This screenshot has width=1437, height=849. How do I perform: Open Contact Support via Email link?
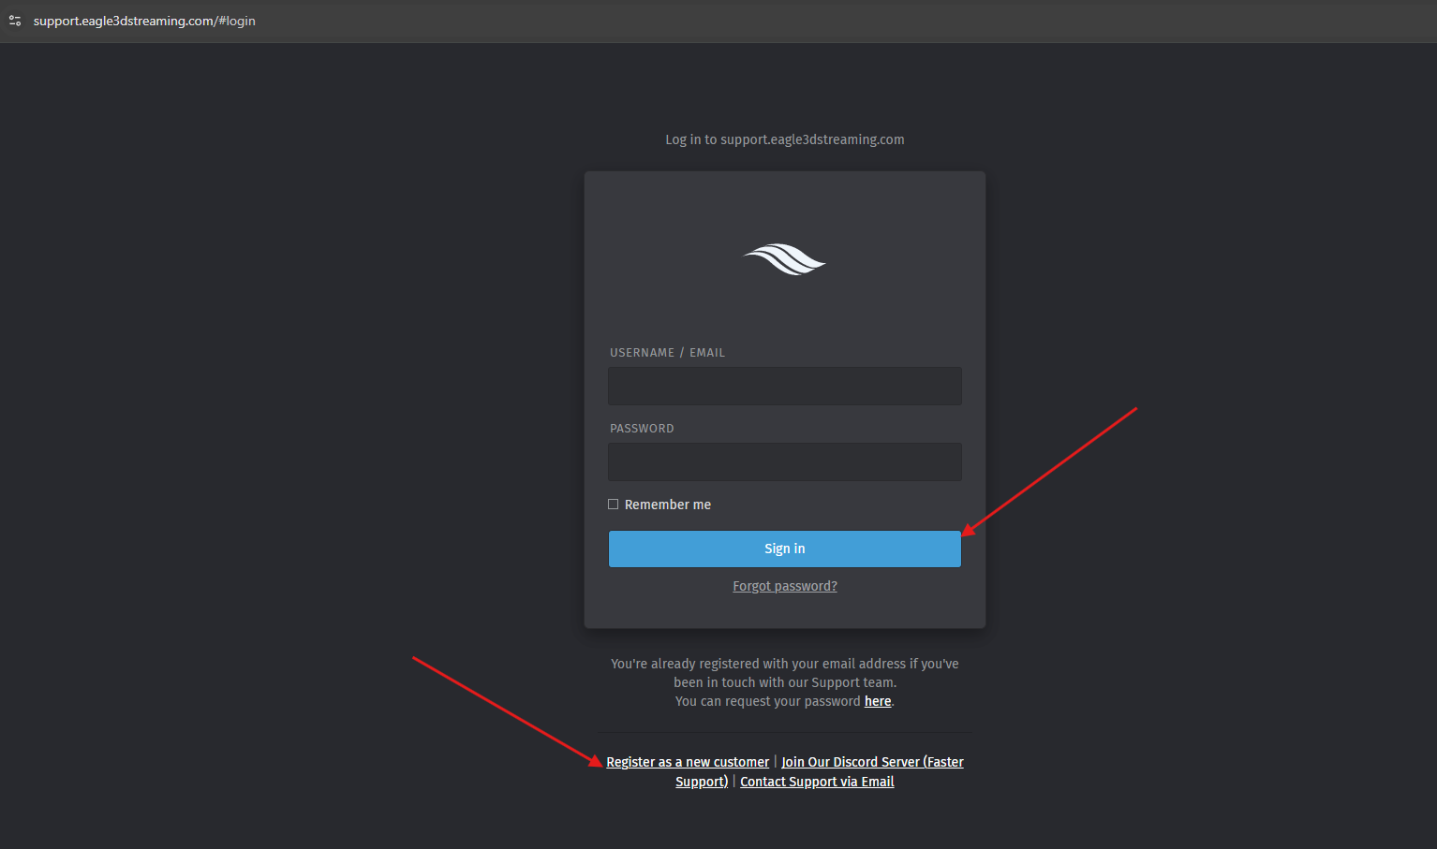tap(817, 782)
